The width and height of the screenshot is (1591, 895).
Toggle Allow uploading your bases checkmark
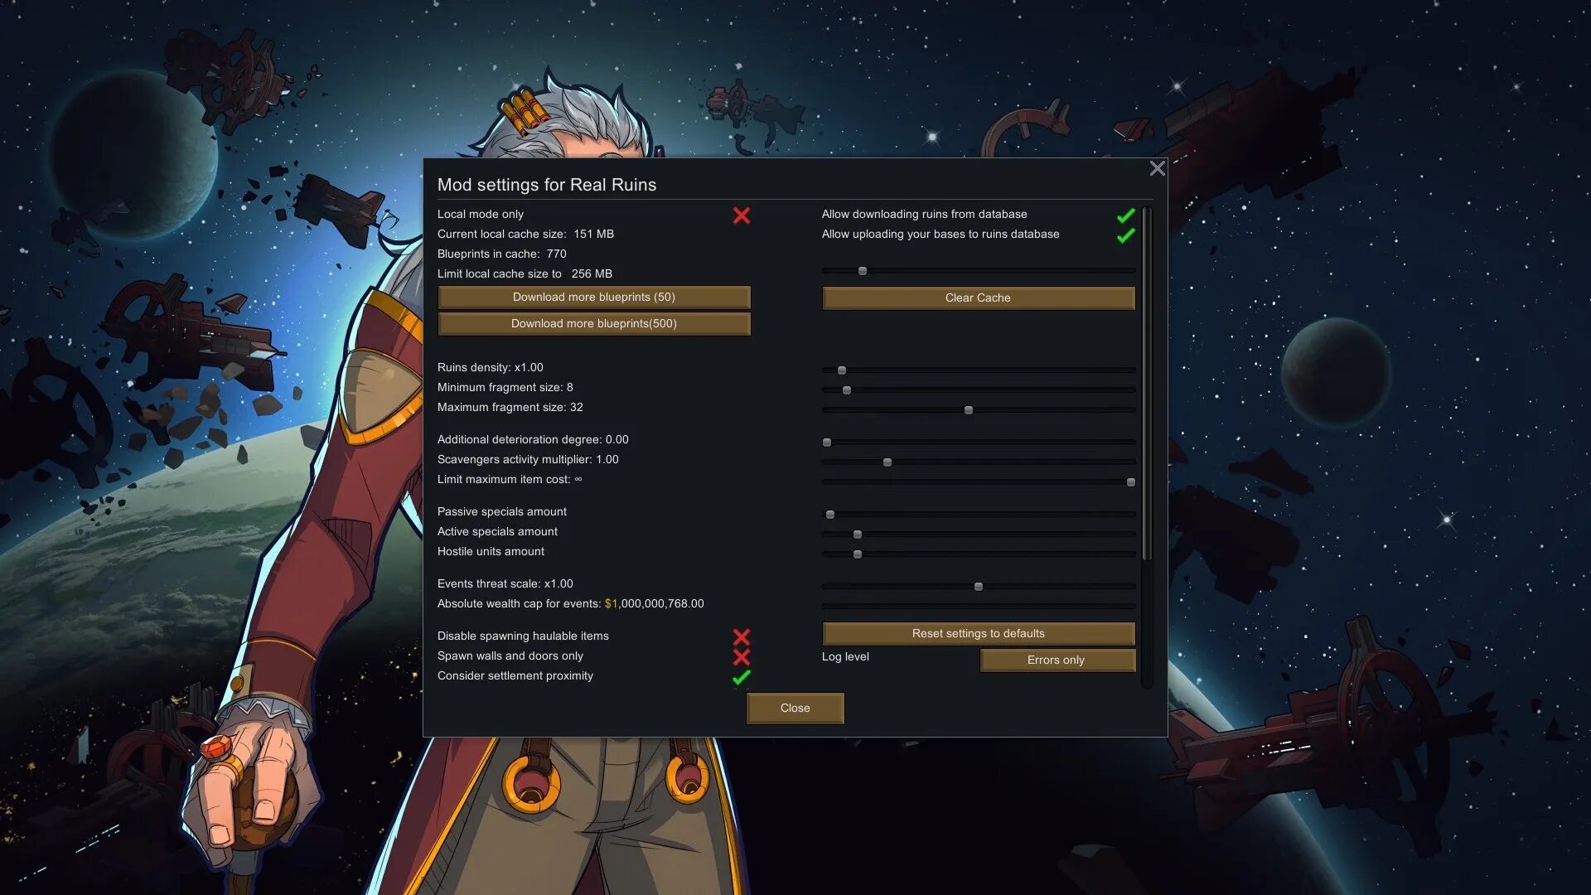point(1125,236)
